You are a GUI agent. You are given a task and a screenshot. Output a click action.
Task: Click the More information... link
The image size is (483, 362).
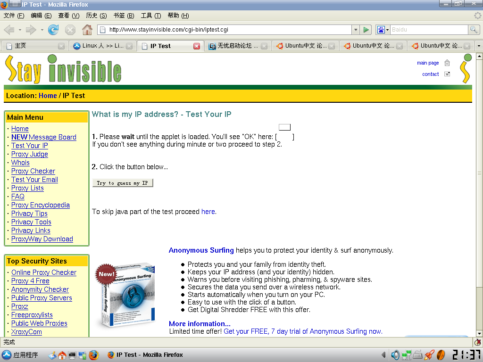tap(200, 323)
